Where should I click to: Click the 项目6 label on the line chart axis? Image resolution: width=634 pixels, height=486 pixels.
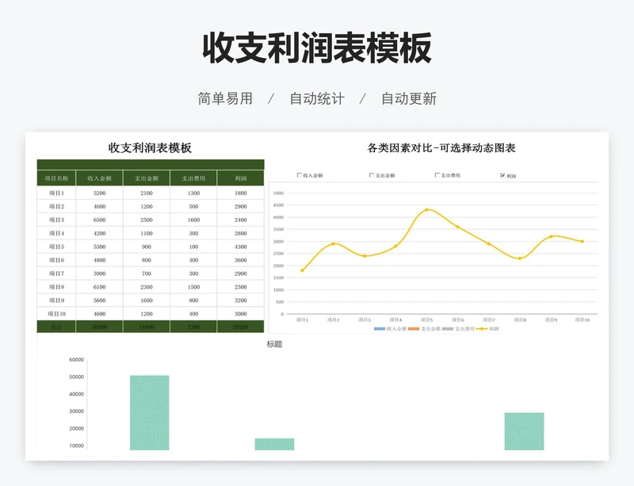(x=458, y=320)
